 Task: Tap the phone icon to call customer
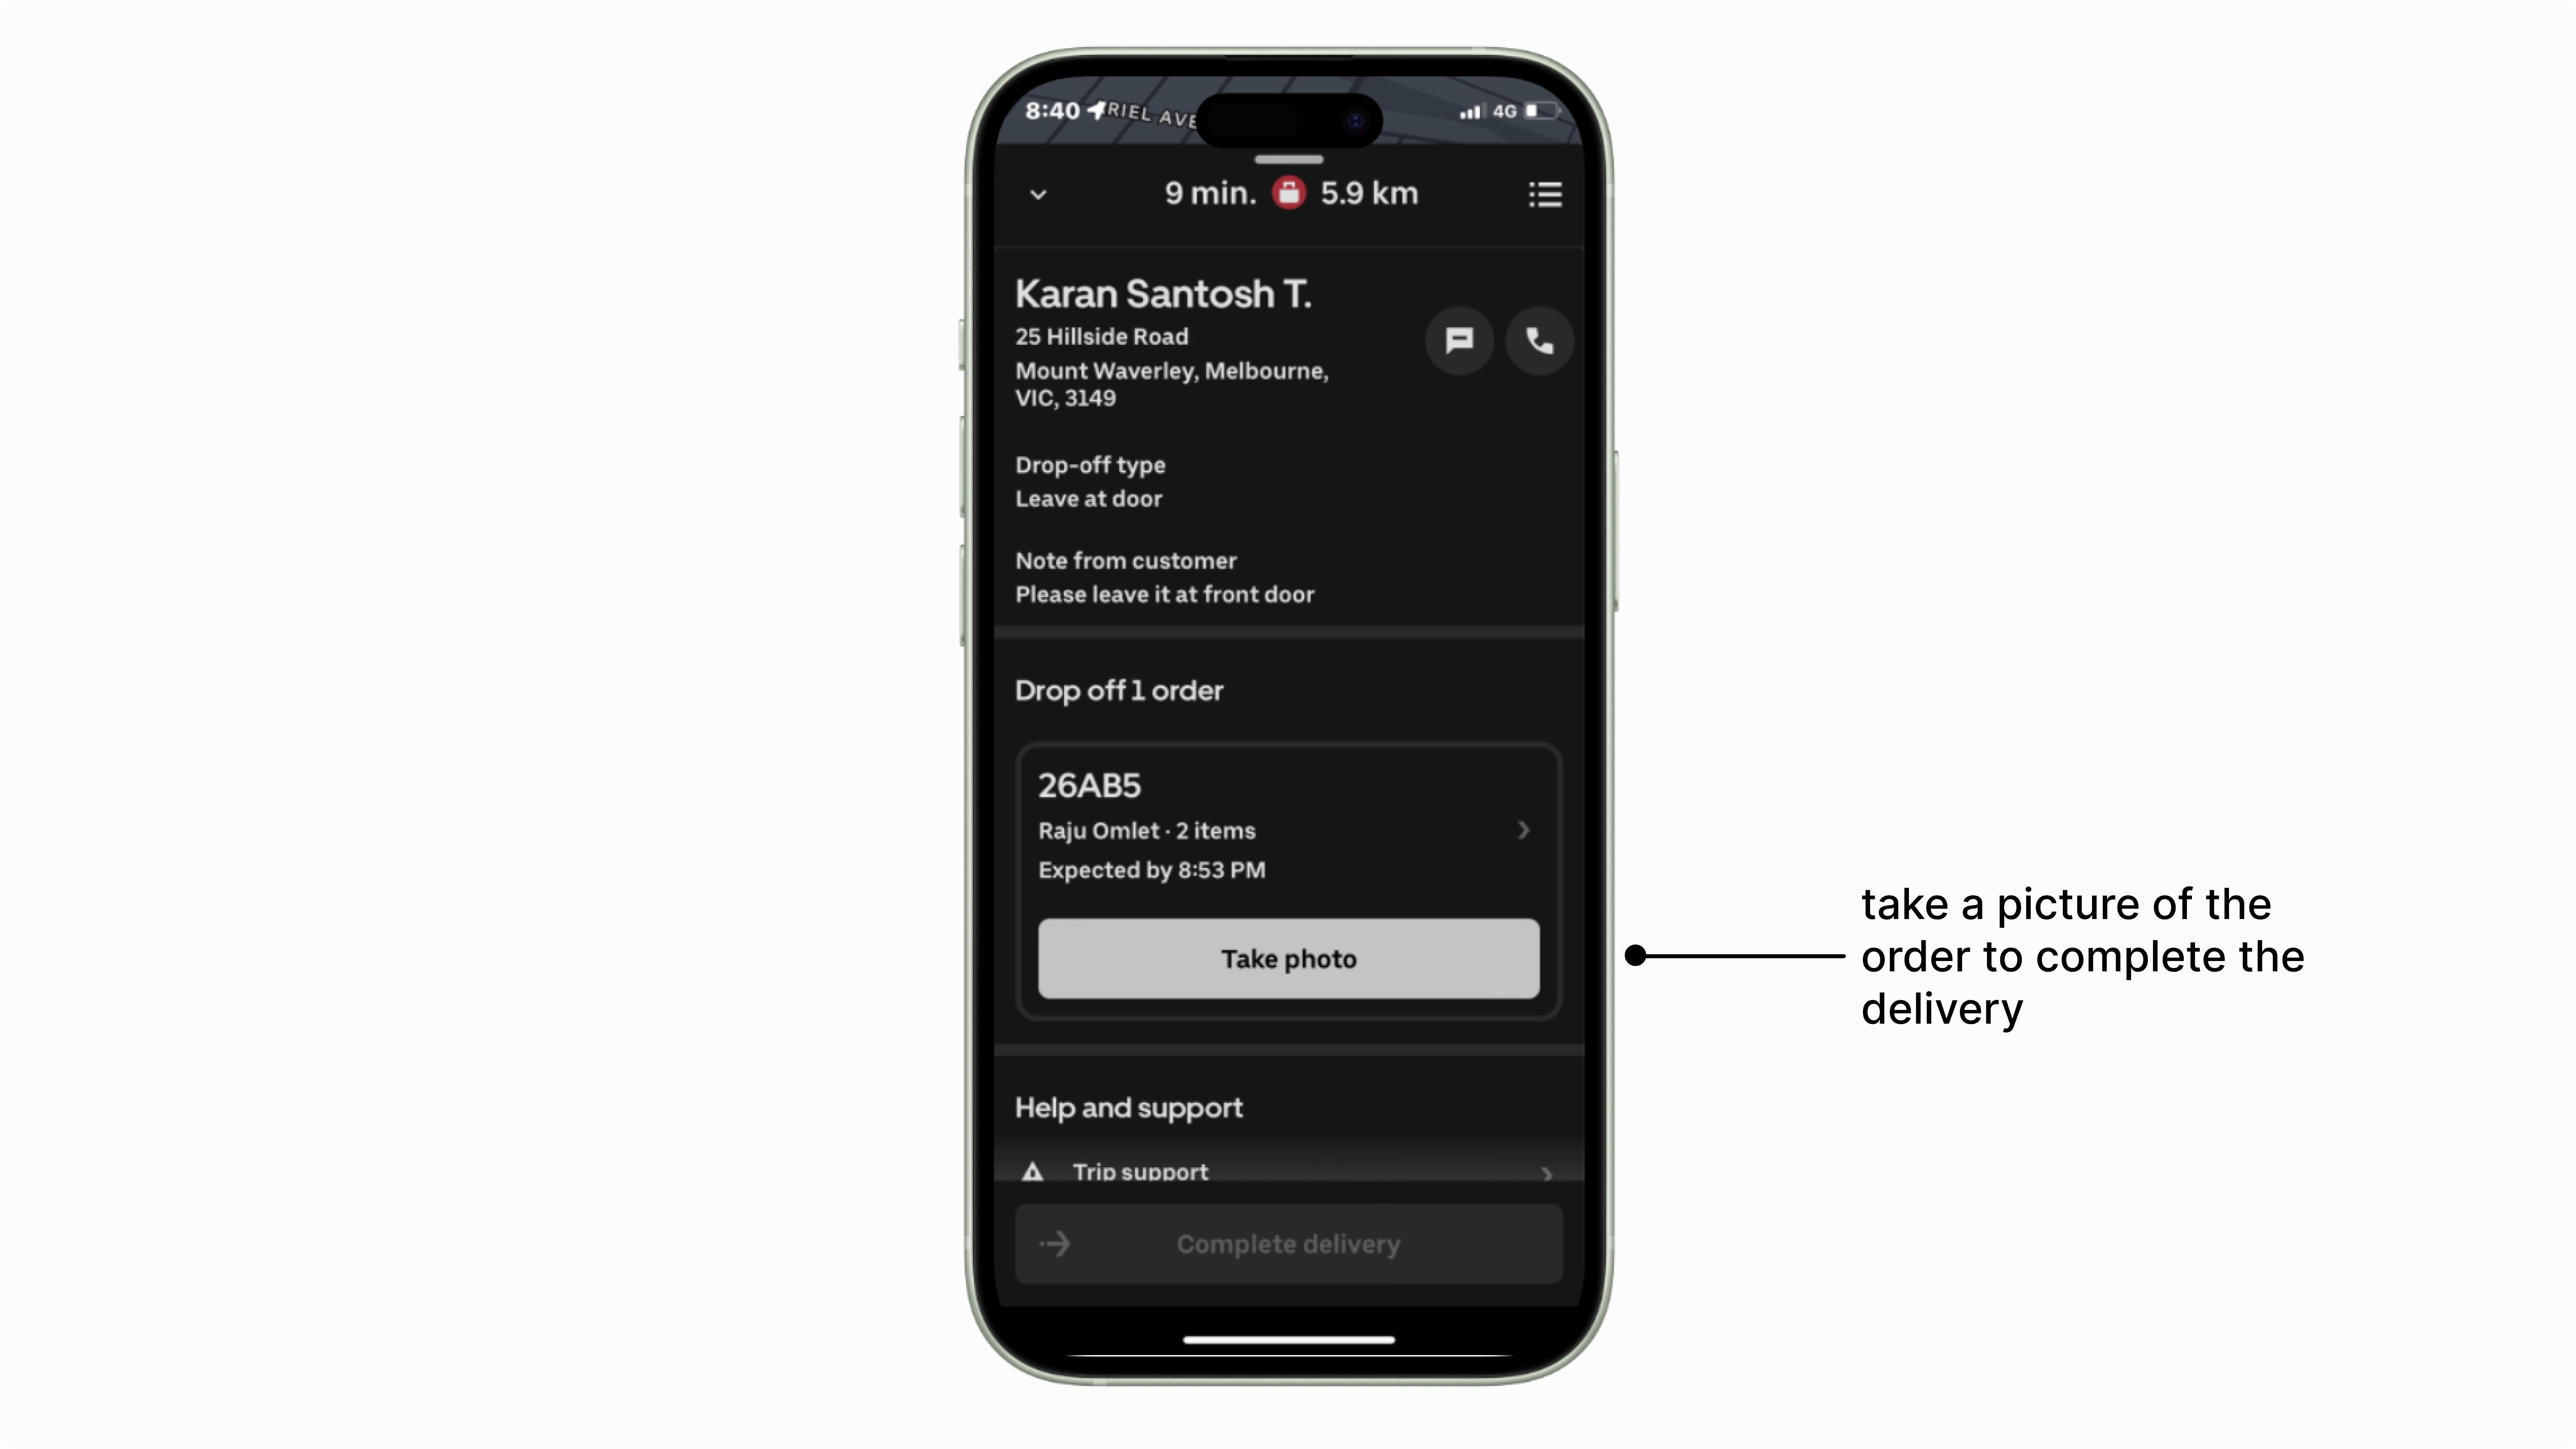point(1538,340)
